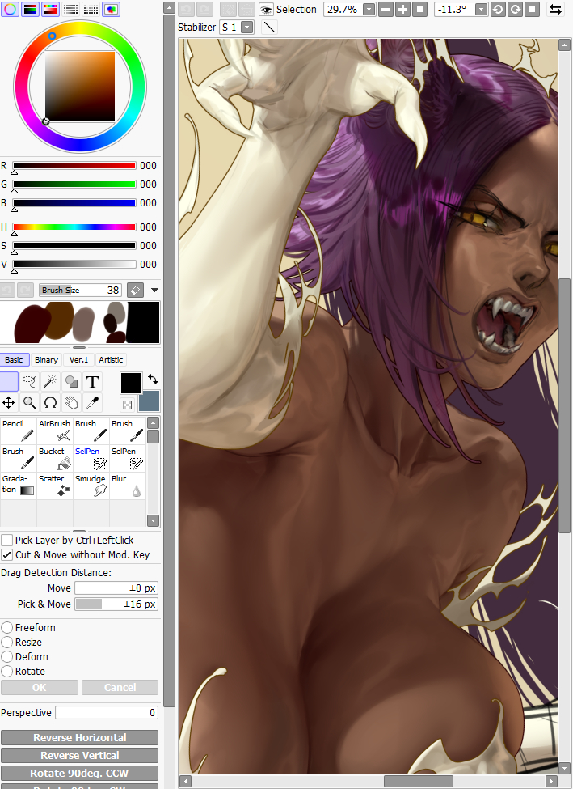Select the Text tool

click(92, 381)
